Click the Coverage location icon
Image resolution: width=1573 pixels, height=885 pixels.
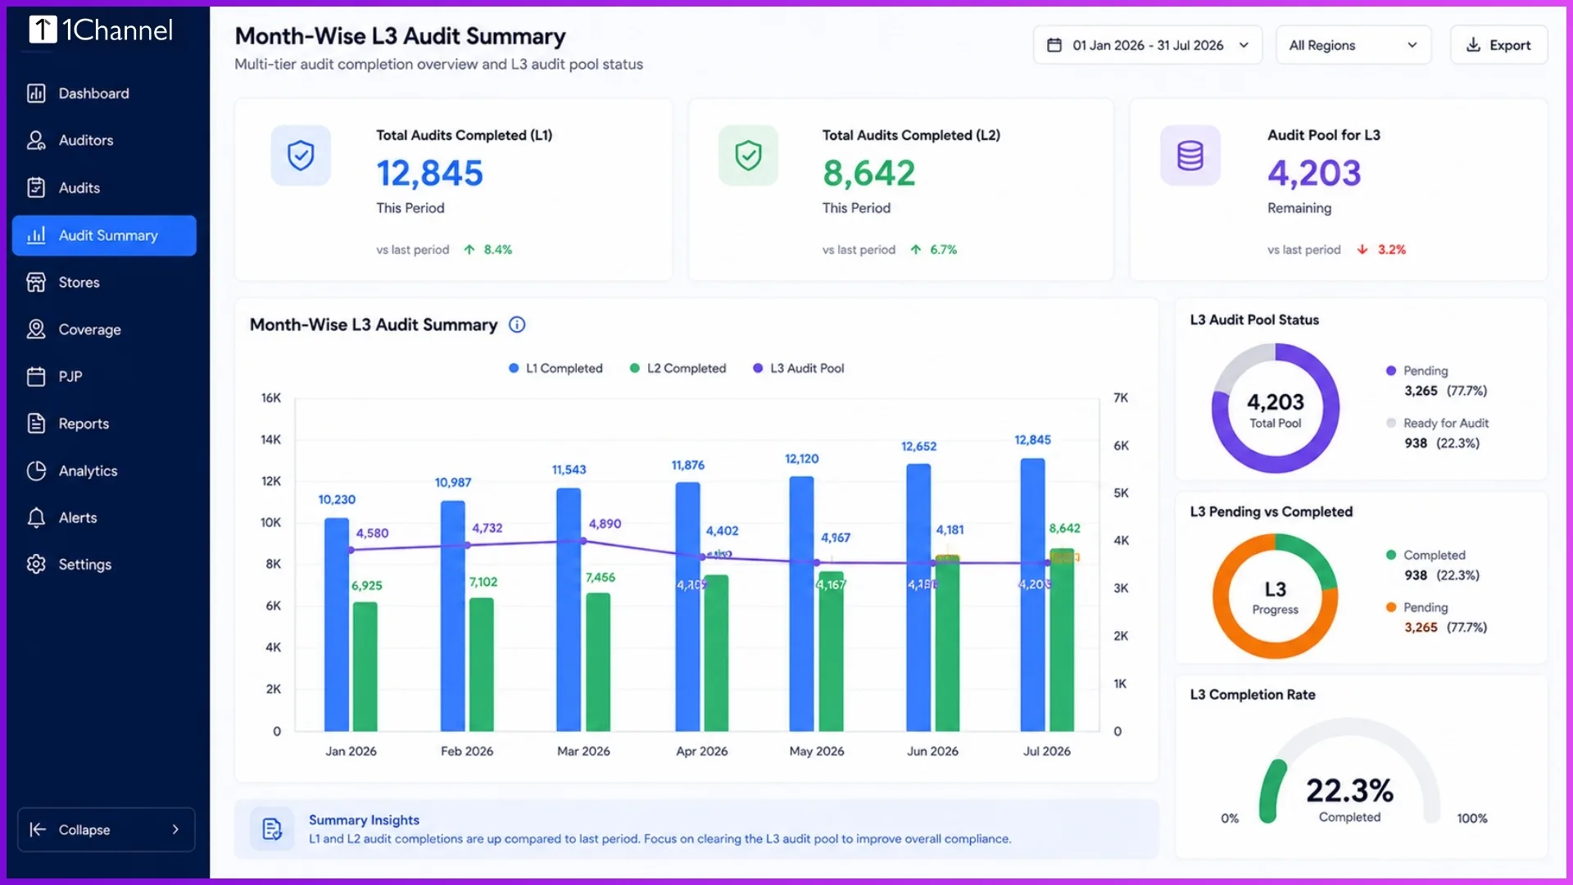pos(36,329)
